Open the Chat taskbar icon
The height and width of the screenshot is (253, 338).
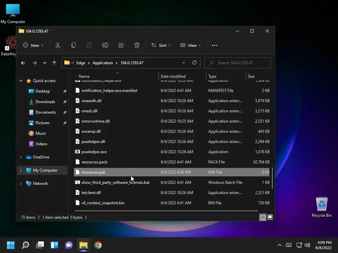click(69, 245)
